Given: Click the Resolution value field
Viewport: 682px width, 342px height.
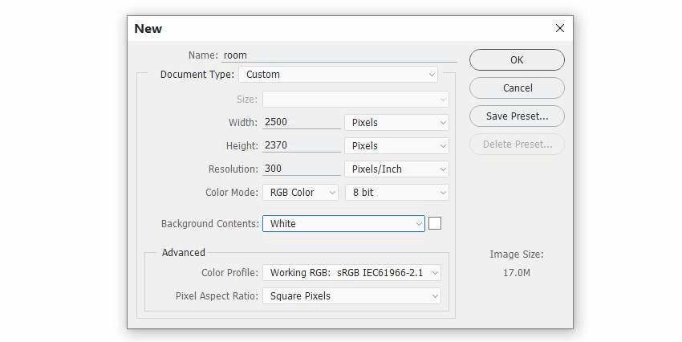Looking at the screenshot, I should 301,169.
